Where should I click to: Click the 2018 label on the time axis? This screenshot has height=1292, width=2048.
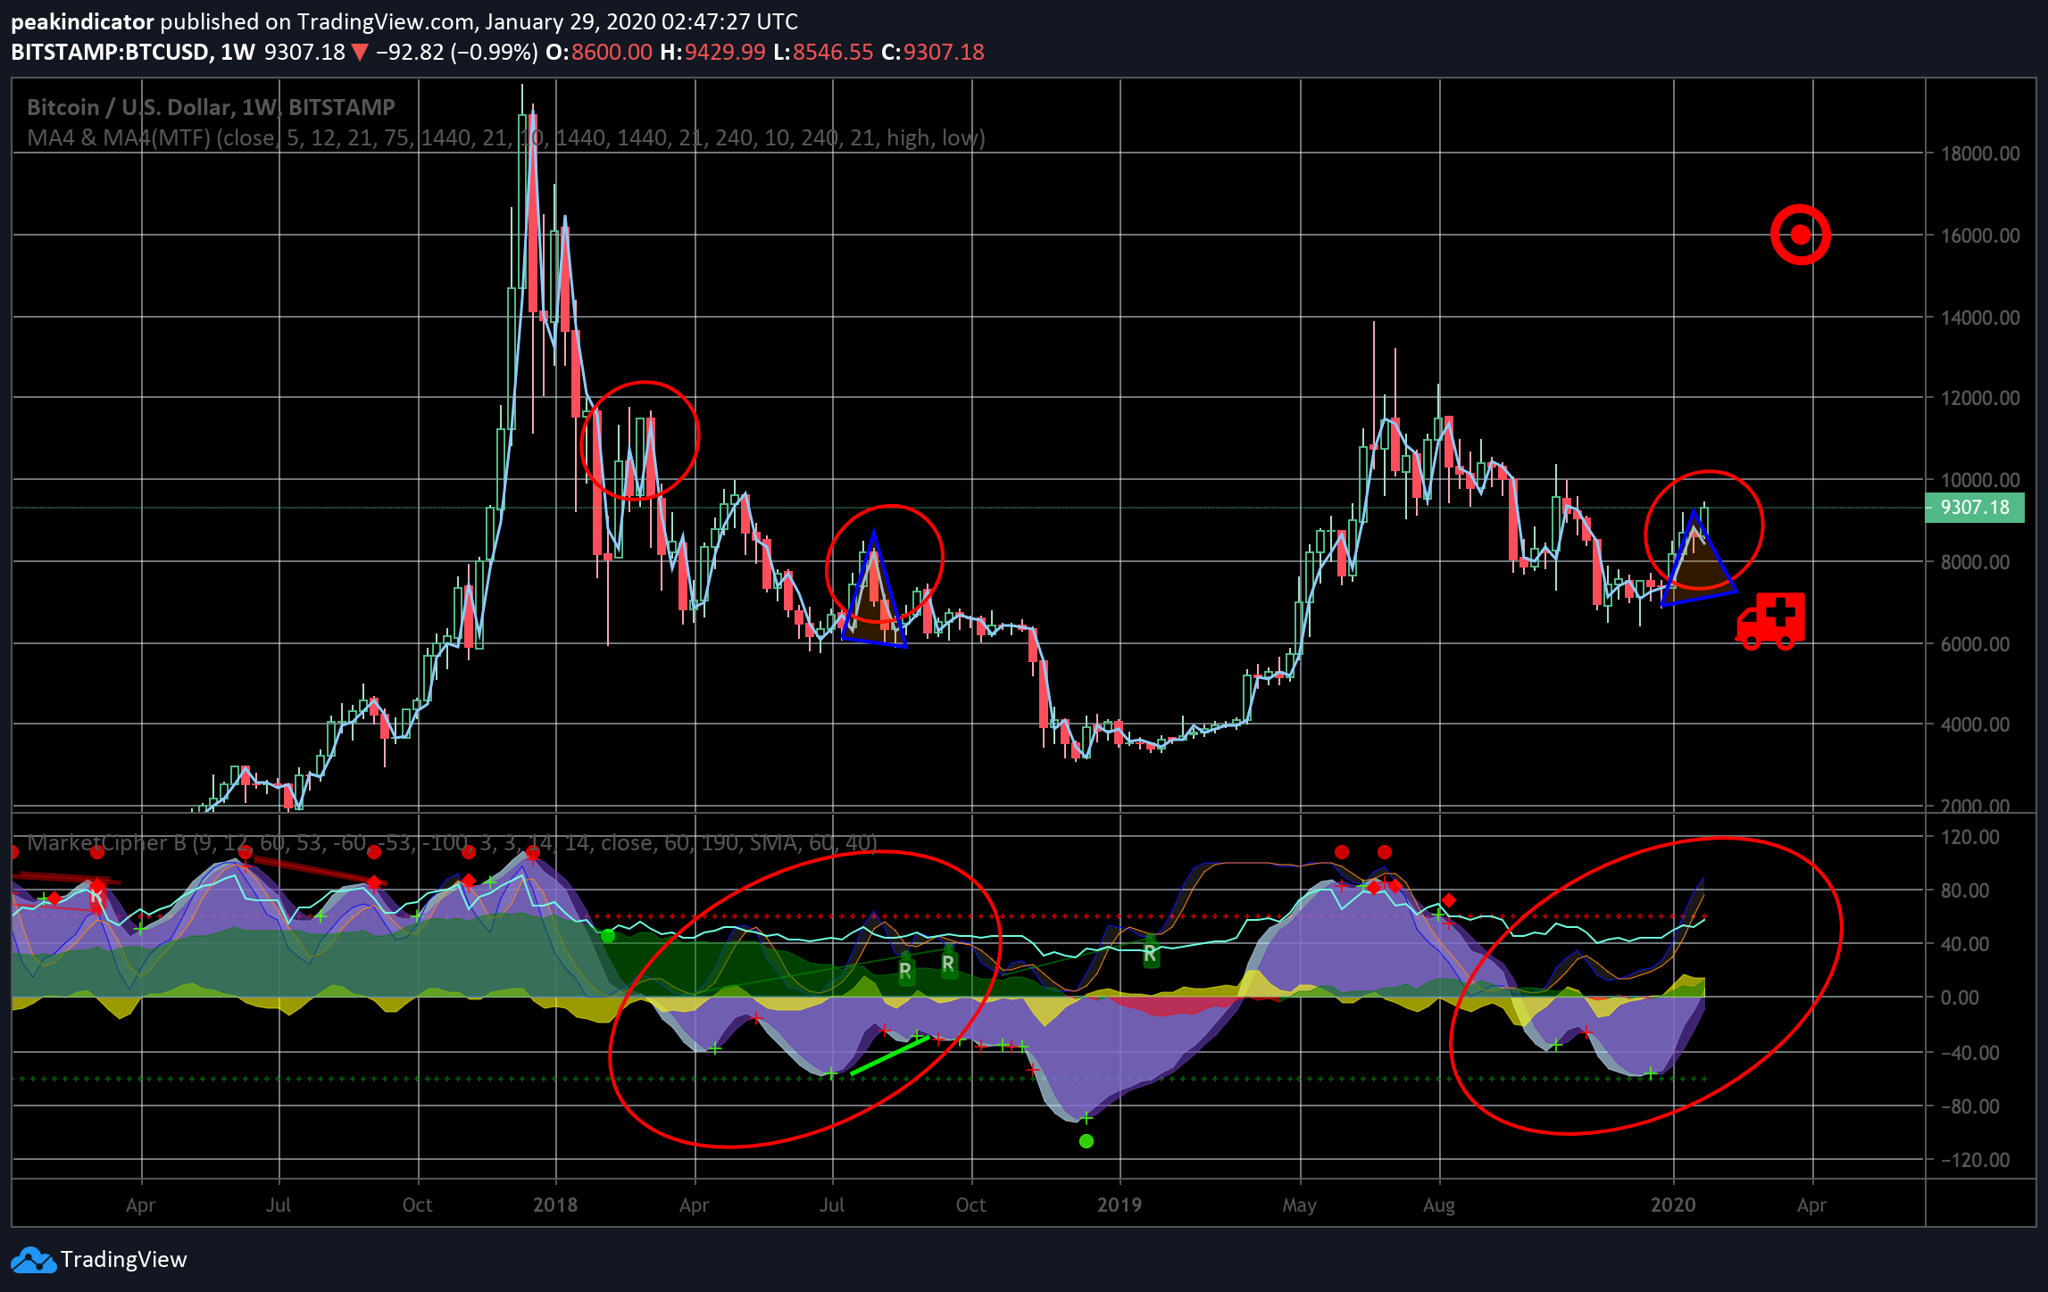coord(555,1205)
